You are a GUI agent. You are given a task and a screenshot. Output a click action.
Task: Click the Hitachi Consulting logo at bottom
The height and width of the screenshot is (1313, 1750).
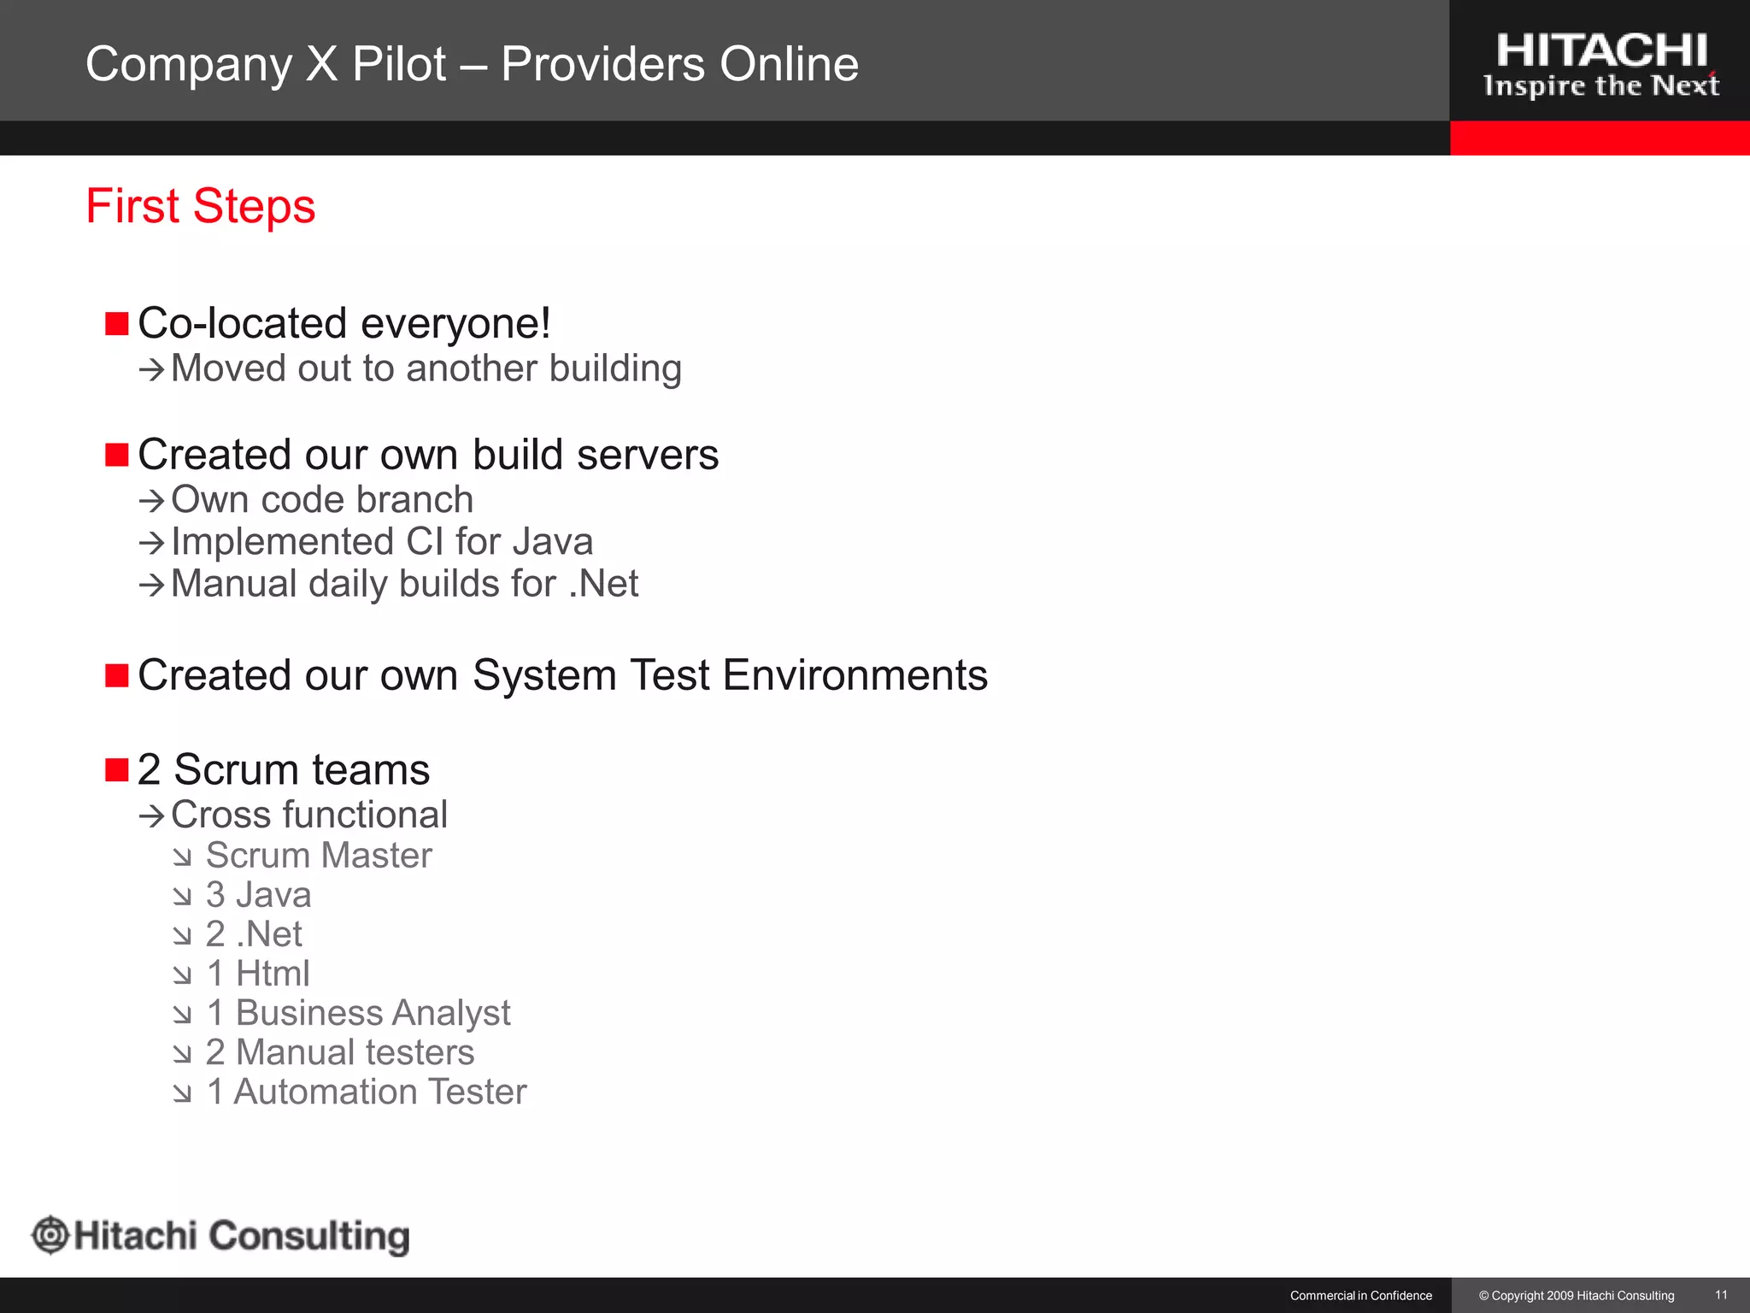coord(220,1236)
